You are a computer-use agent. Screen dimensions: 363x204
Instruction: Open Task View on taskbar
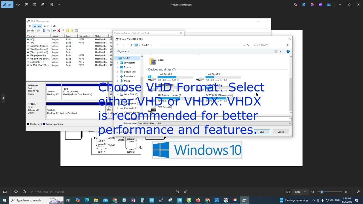[68, 200]
